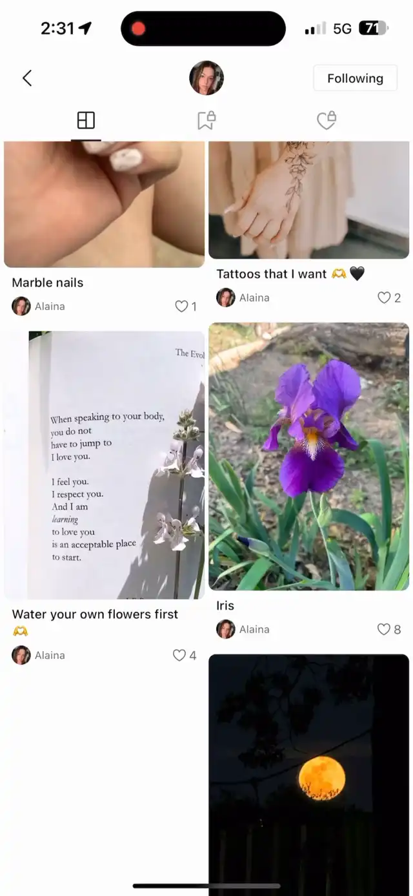Tap the back arrow icon
Image resolution: width=413 pixels, height=896 pixels.
coord(27,78)
